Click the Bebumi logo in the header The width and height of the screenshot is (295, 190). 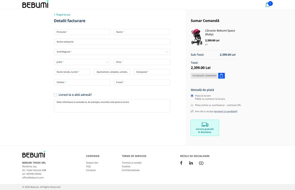pos(35,5)
